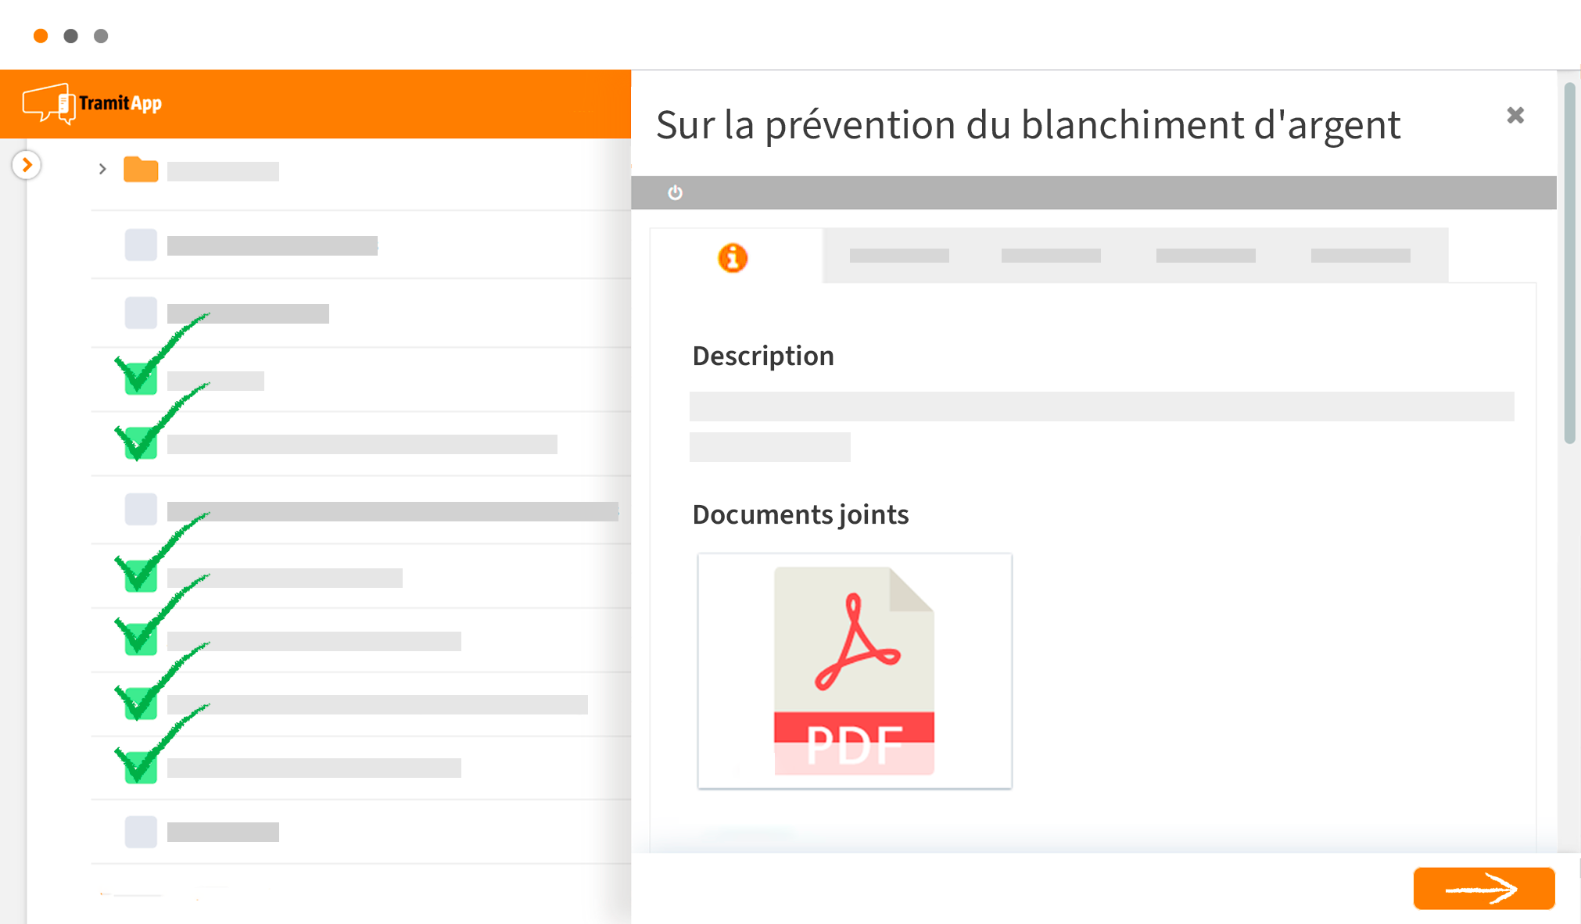Open the attached PDF document thumbnail

855,671
